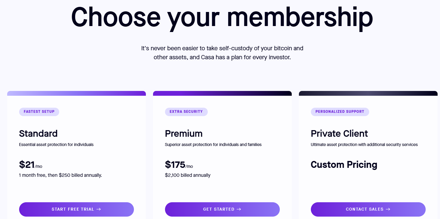
Task: Click arrow icon in Start Free Trial button
Action: (x=99, y=209)
